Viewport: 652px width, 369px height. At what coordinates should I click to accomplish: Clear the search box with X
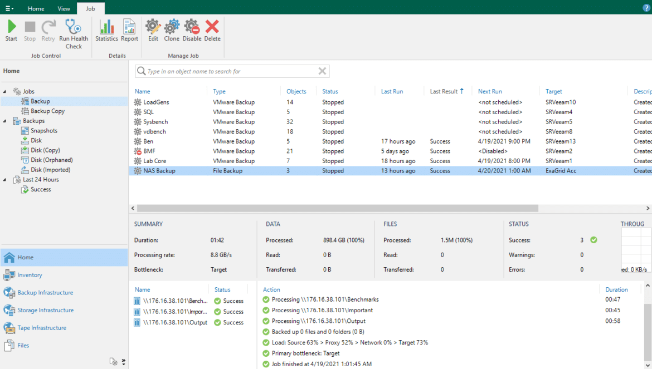tap(322, 71)
